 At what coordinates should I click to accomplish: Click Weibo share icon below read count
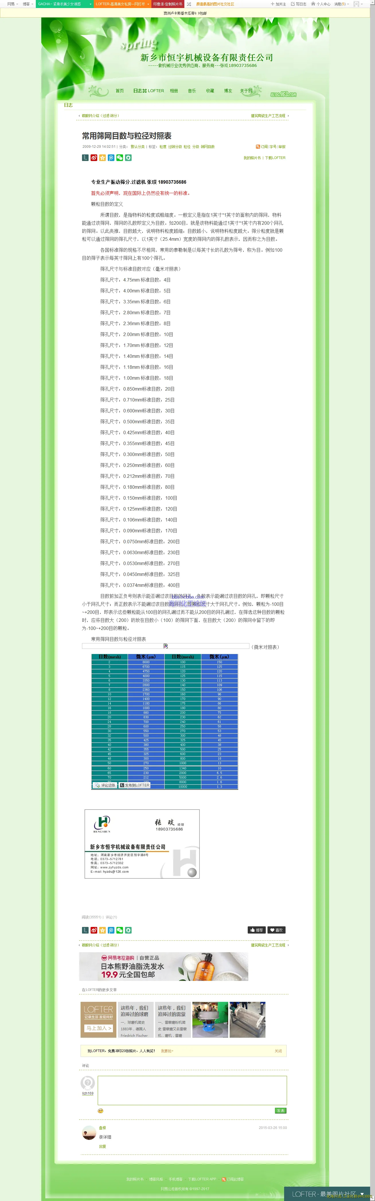tap(94, 930)
